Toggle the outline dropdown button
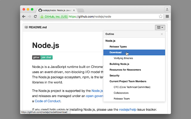Viewport: 191px width, 119px height. click(x=160, y=27)
